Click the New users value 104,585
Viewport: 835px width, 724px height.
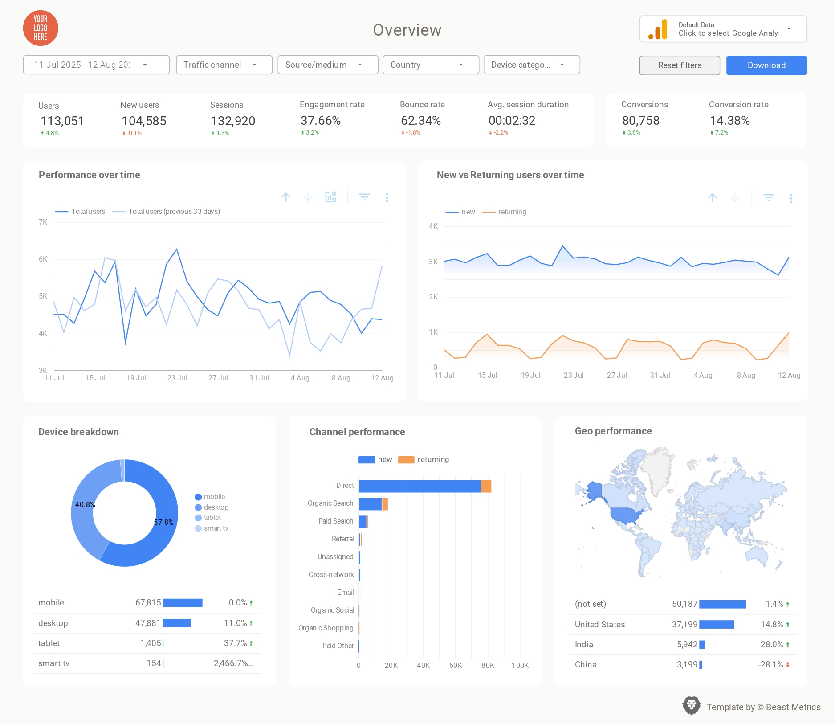point(144,121)
